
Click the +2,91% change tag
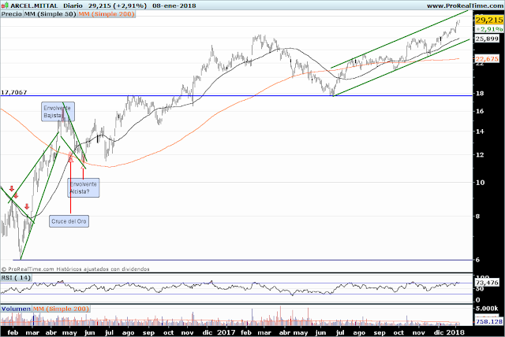click(489, 29)
